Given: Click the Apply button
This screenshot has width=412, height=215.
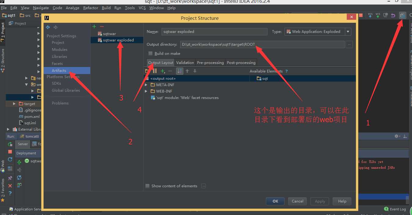Looking at the screenshot, I should click(320, 201).
